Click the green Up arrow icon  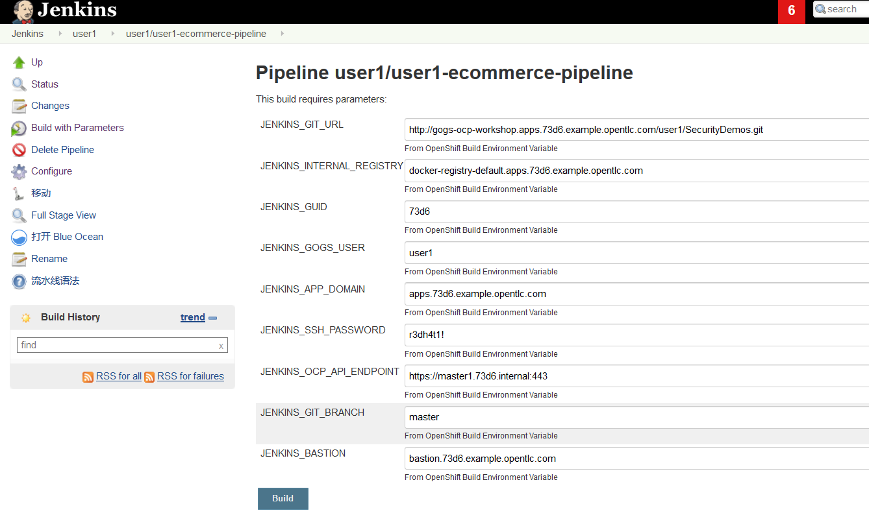point(19,62)
